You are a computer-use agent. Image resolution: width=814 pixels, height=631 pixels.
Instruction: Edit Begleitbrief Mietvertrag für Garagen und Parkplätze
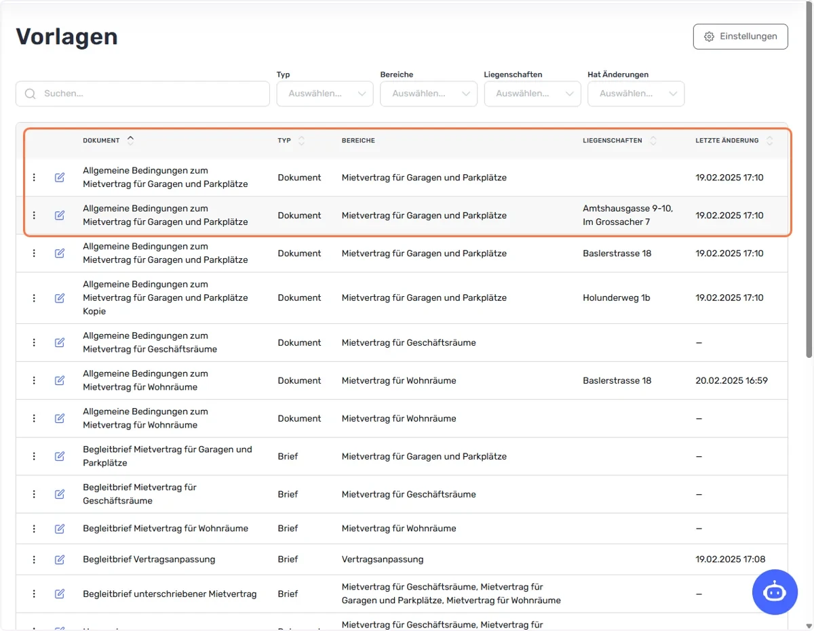click(60, 457)
